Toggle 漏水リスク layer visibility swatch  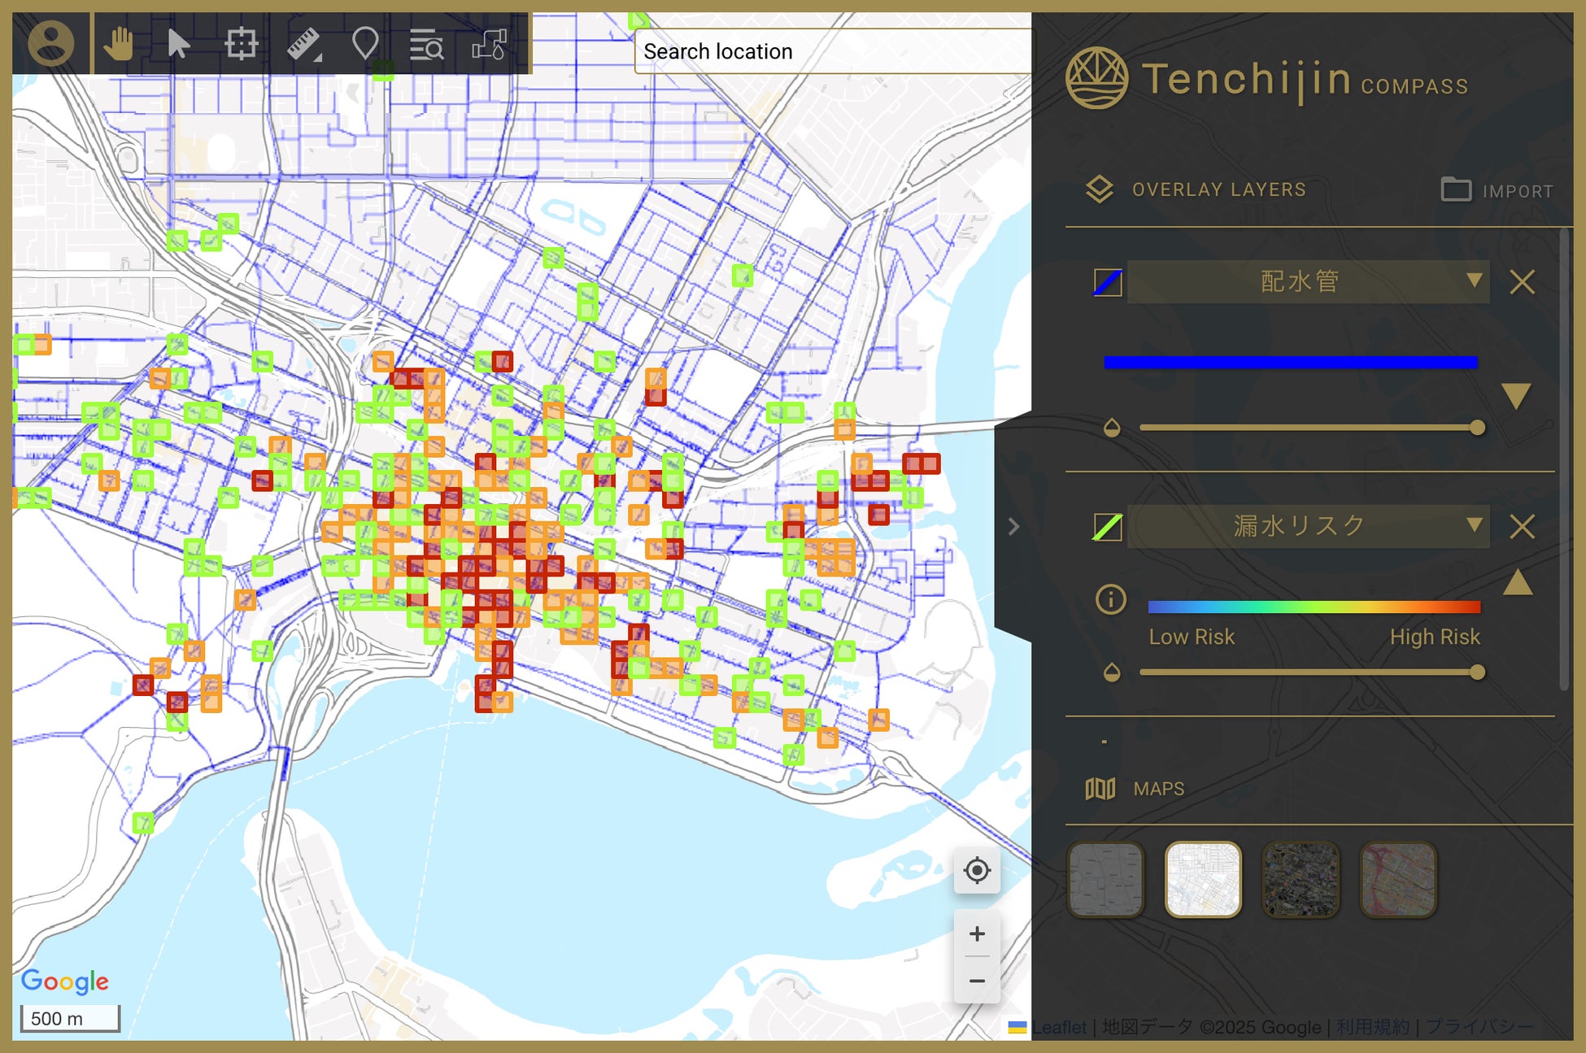click(1108, 526)
